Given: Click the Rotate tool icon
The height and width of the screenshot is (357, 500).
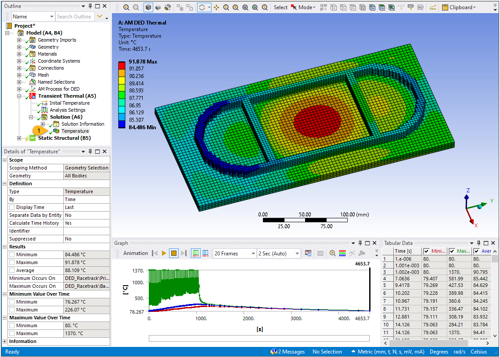Looking at the screenshot, I should click(201, 7).
